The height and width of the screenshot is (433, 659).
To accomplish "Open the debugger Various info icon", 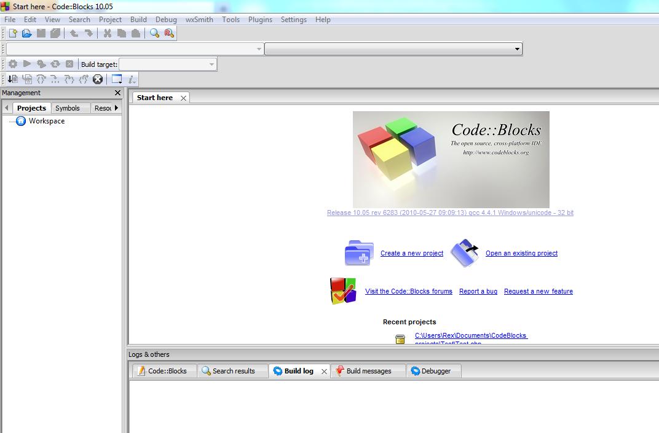I will click(132, 79).
